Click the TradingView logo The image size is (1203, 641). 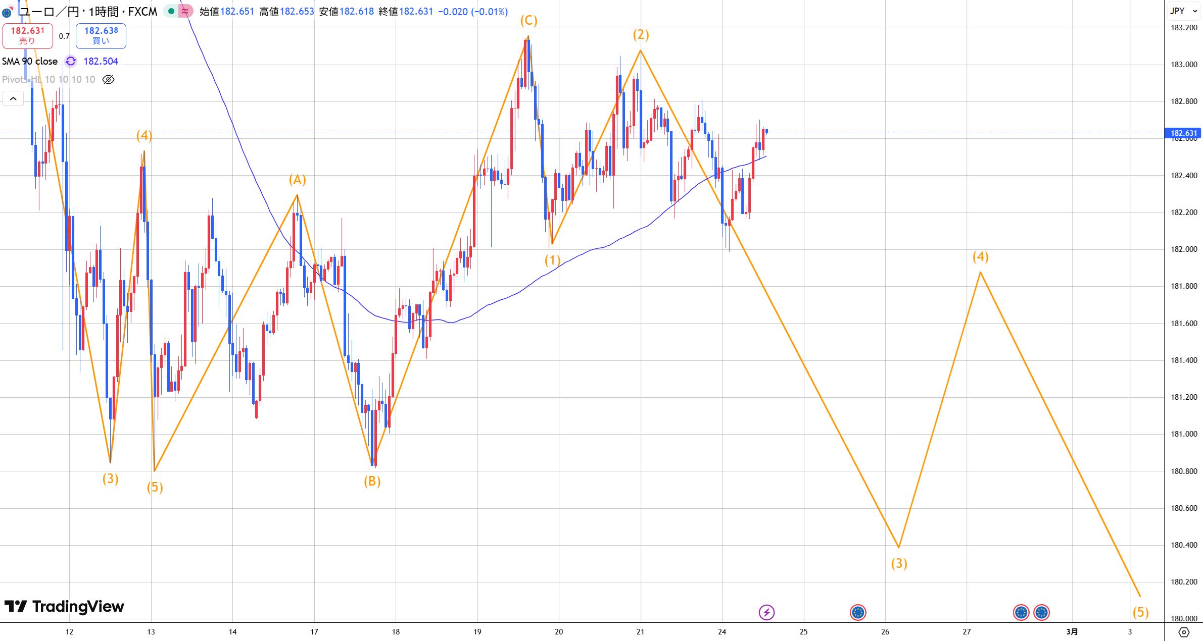tap(64, 606)
